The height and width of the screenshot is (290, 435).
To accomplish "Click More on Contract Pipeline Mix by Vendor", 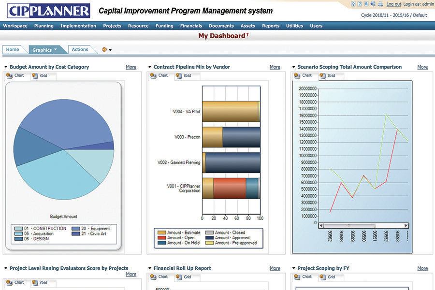I will (x=275, y=67).
